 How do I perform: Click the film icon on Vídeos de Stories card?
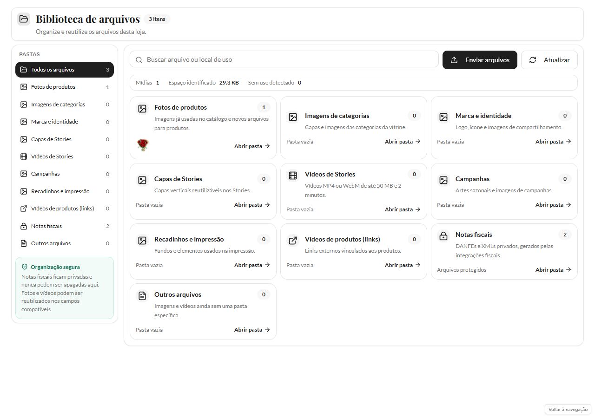(x=293, y=176)
